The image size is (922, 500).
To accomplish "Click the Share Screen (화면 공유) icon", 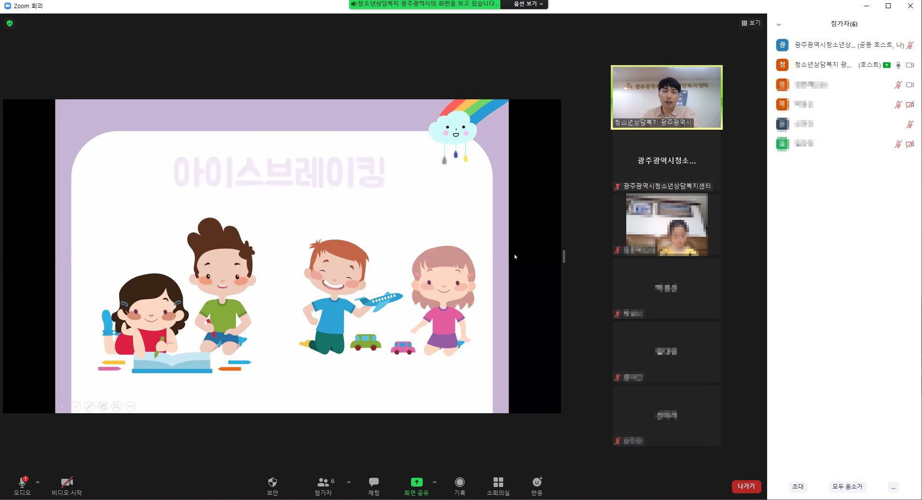I will pos(416,482).
